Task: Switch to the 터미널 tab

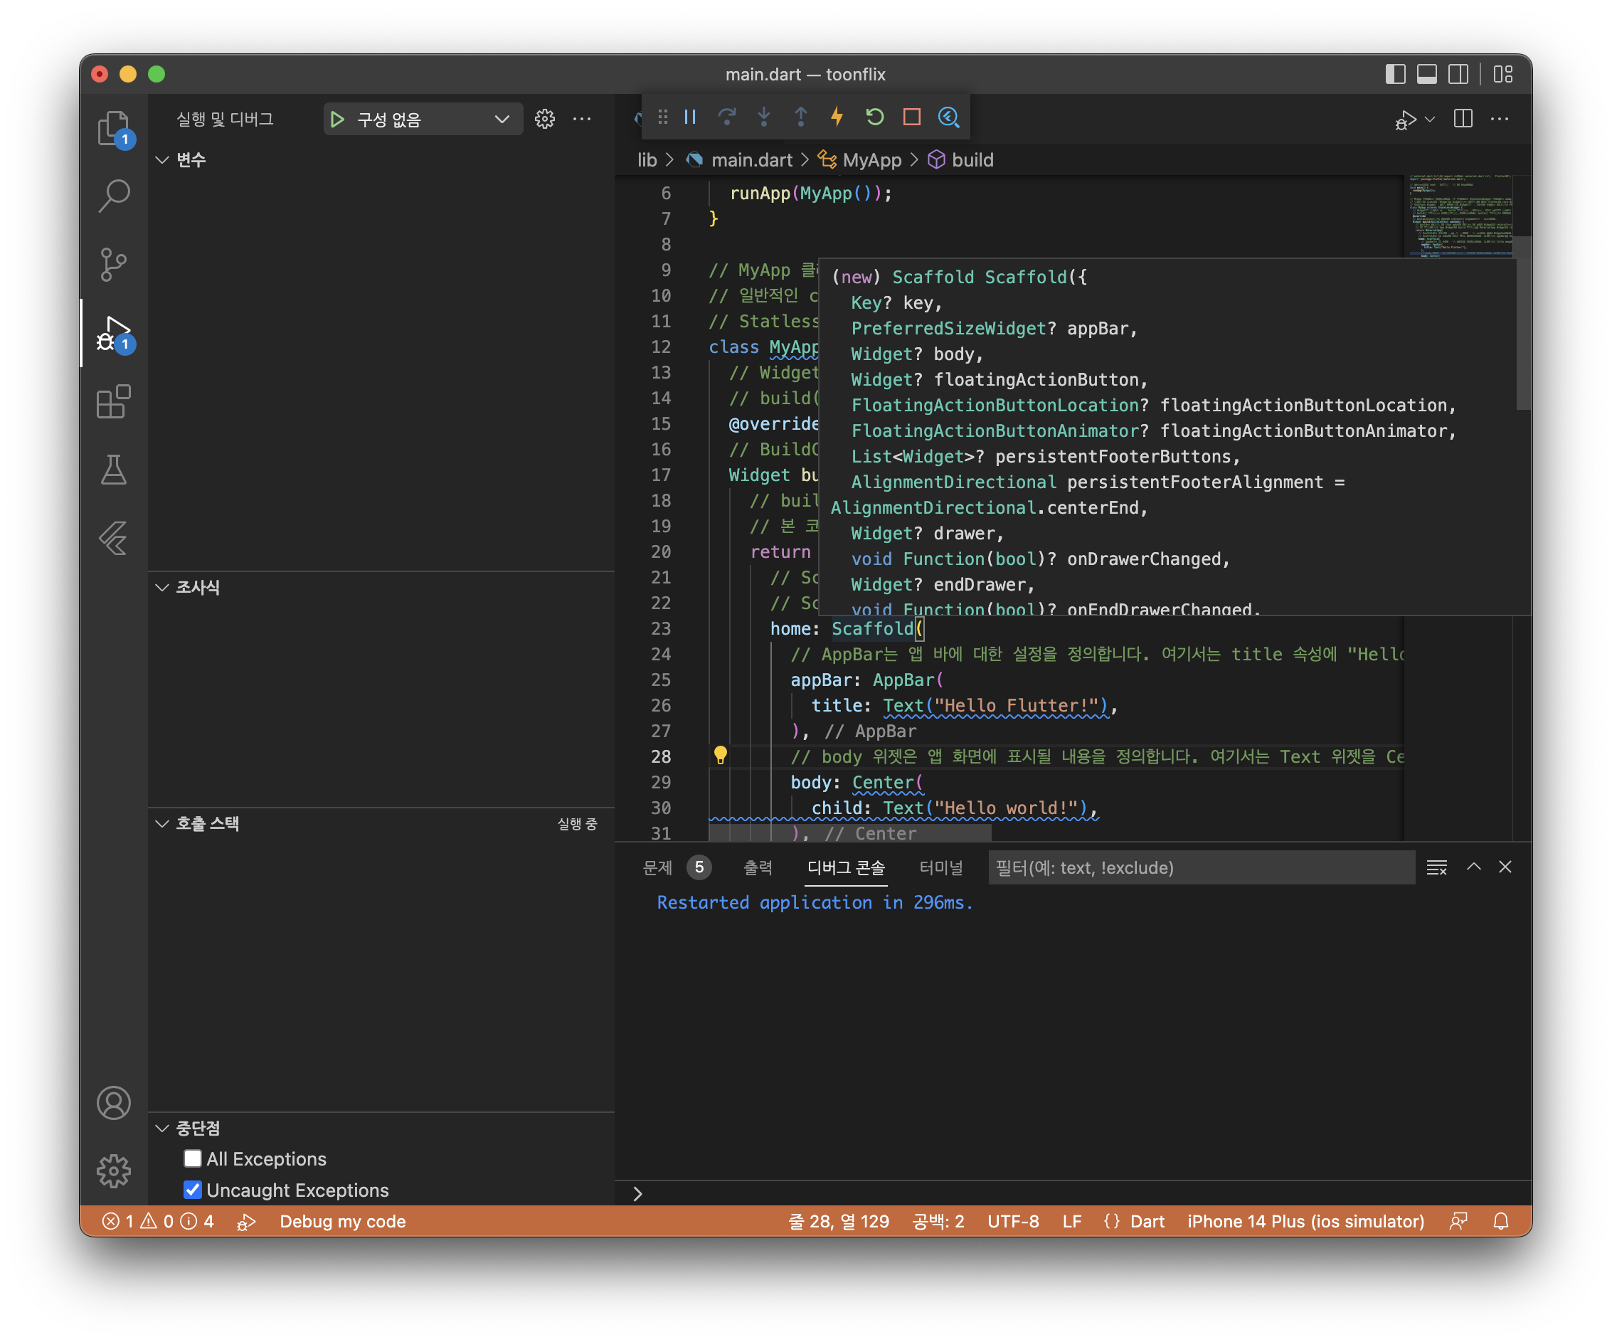Action: click(941, 867)
